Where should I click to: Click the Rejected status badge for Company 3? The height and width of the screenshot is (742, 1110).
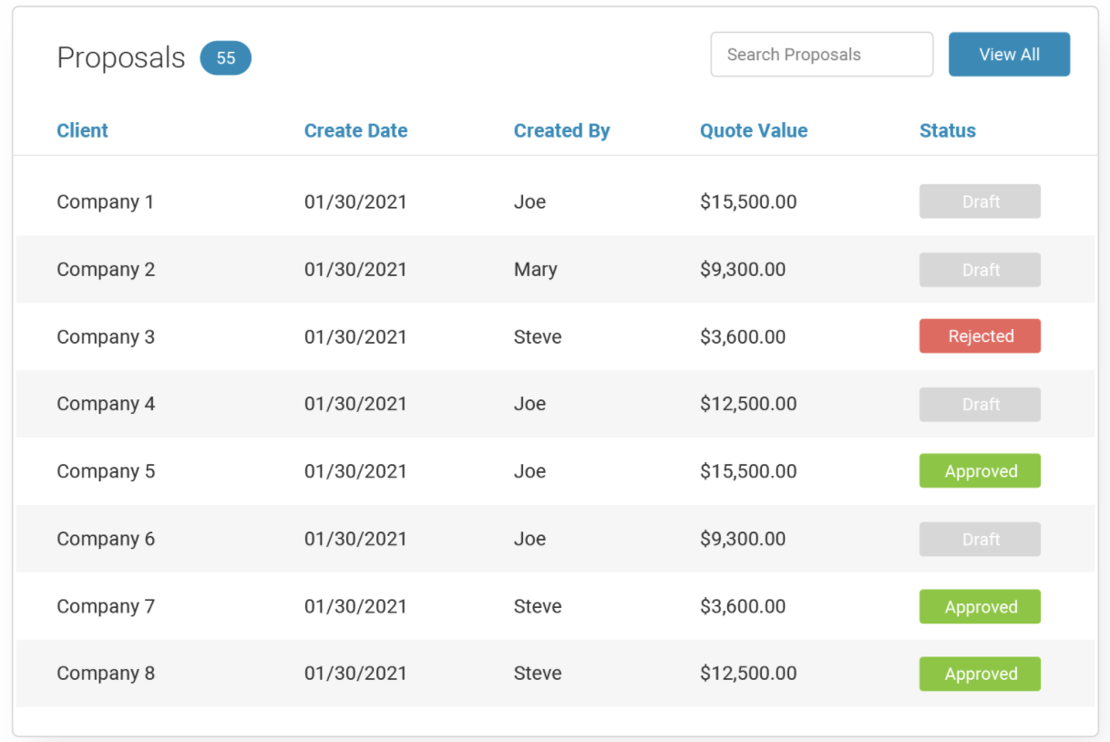(980, 336)
